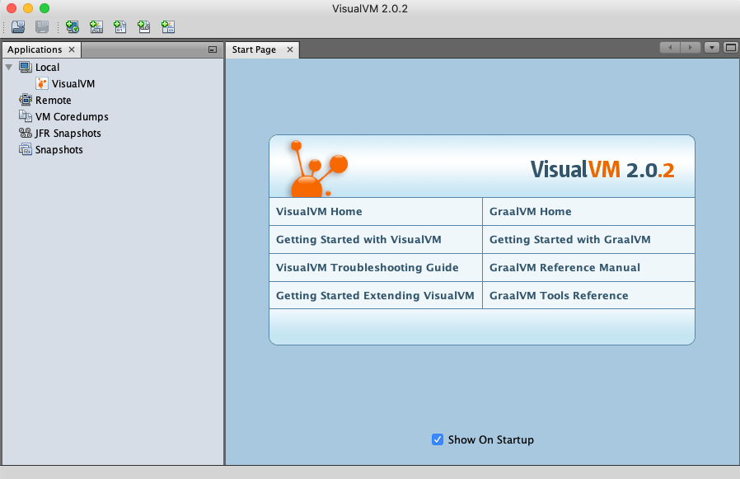The height and width of the screenshot is (479, 740).
Task: Maximize the editor window area
Action: point(731,47)
